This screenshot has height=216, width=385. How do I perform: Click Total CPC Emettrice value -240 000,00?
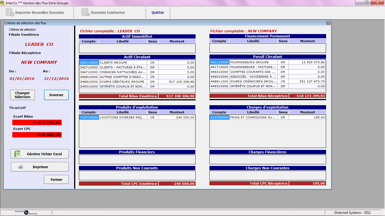177,184
